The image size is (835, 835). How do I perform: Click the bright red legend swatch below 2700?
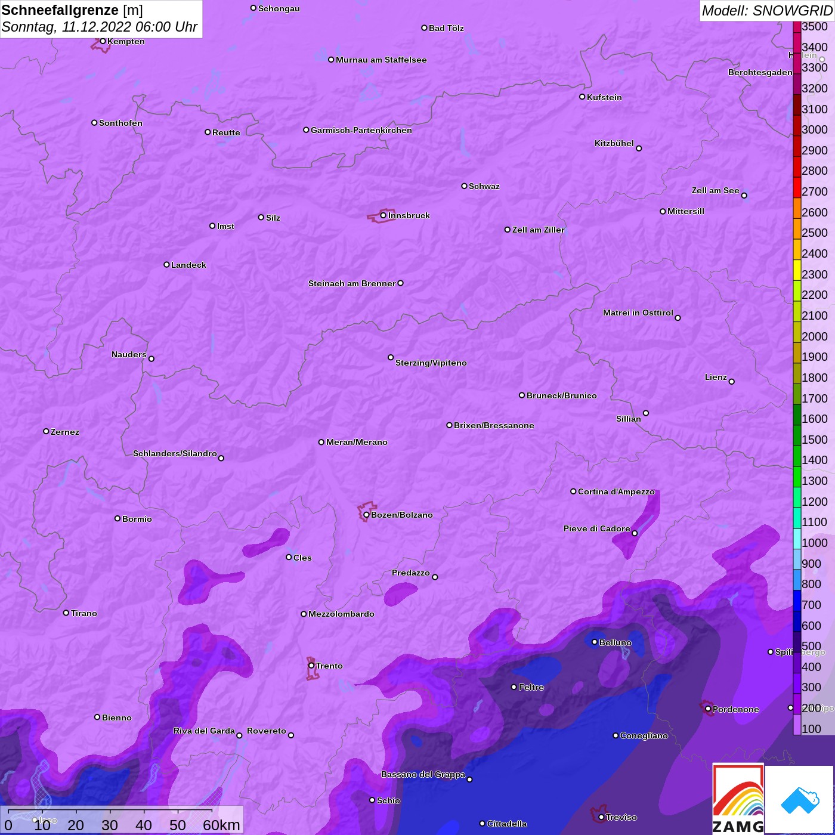tap(797, 187)
